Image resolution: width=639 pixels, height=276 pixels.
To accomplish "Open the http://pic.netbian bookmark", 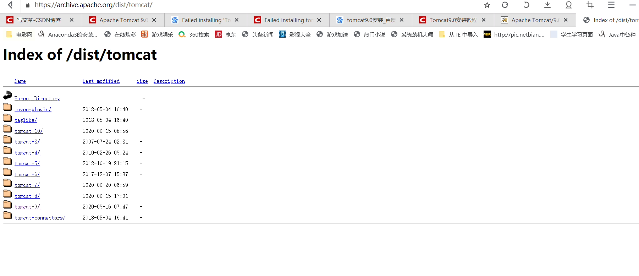I will (x=514, y=34).
